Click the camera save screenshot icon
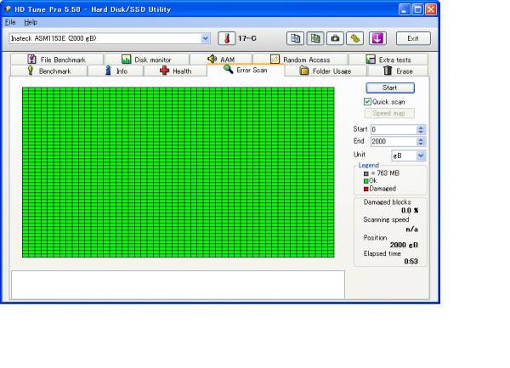Screen dimensions: 510x368 click(x=334, y=38)
